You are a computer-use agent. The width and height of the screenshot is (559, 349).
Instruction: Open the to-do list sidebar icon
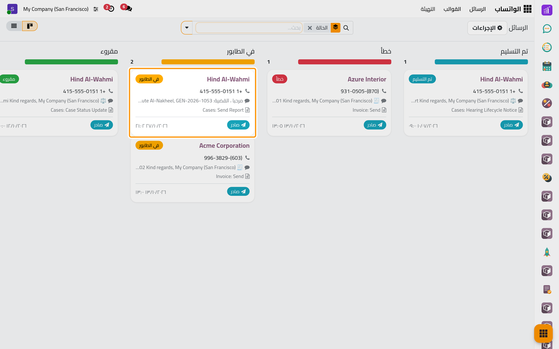click(547, 47)
